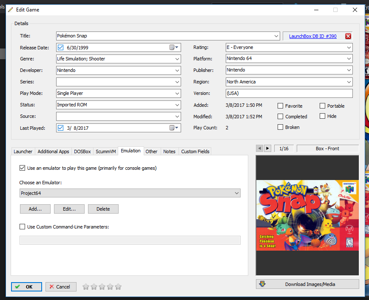
Task: Open the ScummVM tab
Action: click(106, 151)
